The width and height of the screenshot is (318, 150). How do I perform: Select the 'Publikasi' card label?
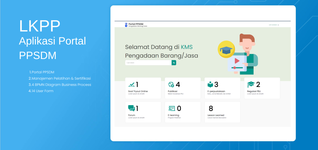tap(173, 91)
